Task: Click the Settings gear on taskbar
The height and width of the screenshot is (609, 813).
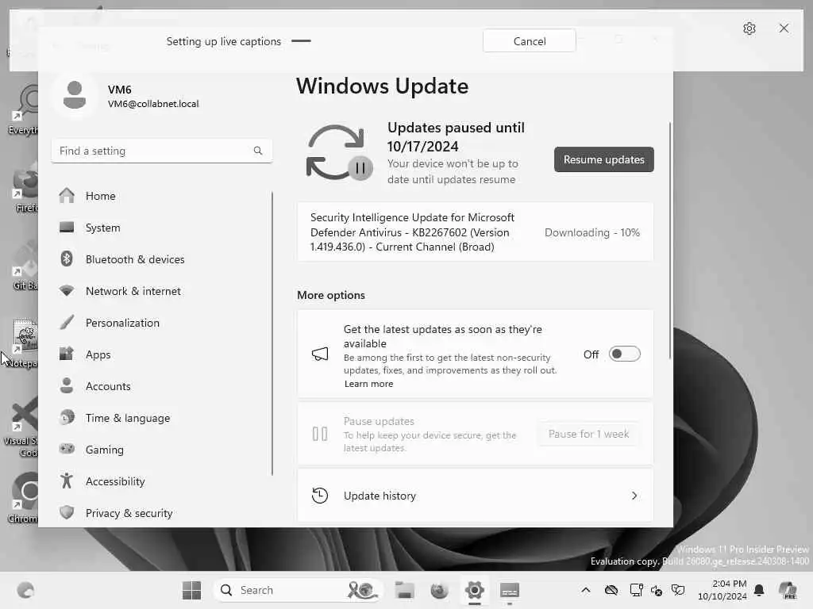Action: [x=475, y=590]
